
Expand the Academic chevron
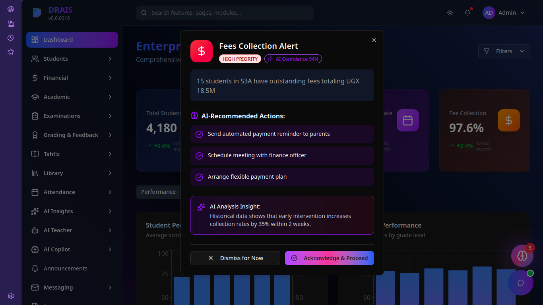pos(110,97)
